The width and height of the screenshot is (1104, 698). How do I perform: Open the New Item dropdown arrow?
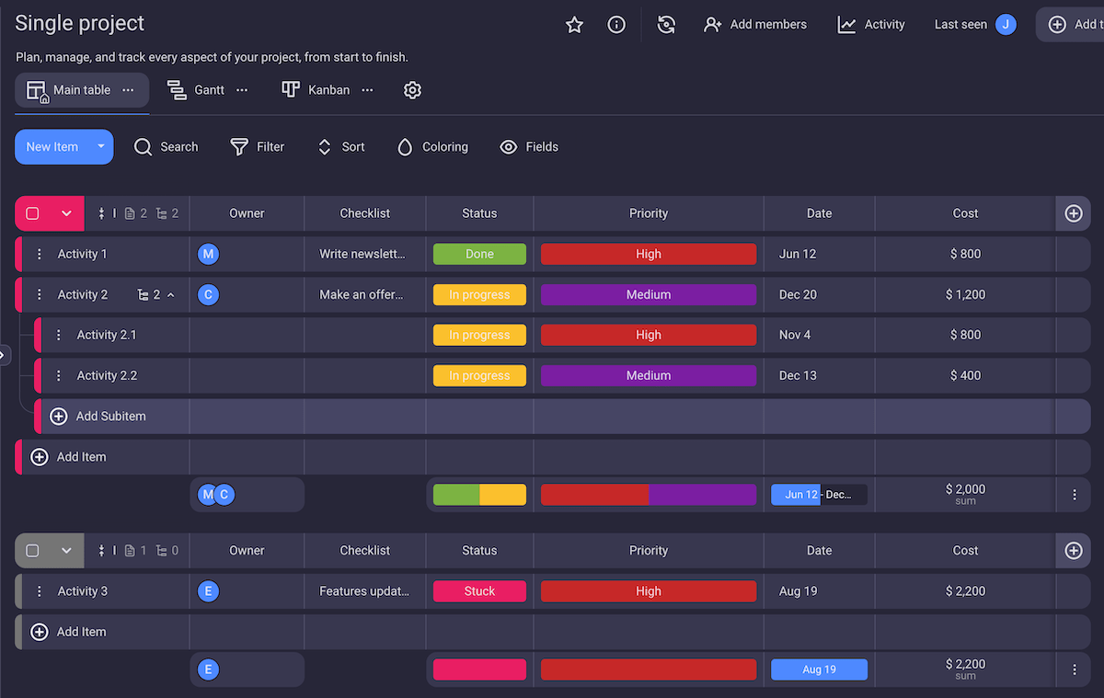pos(101,147)
